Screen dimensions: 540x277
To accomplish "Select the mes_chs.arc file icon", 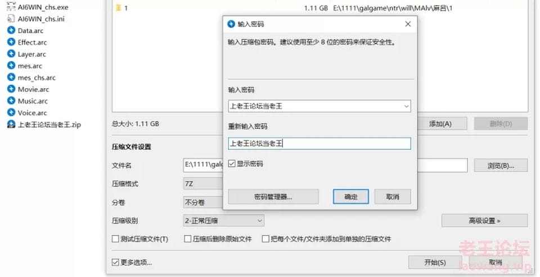I will pos(11,78).
